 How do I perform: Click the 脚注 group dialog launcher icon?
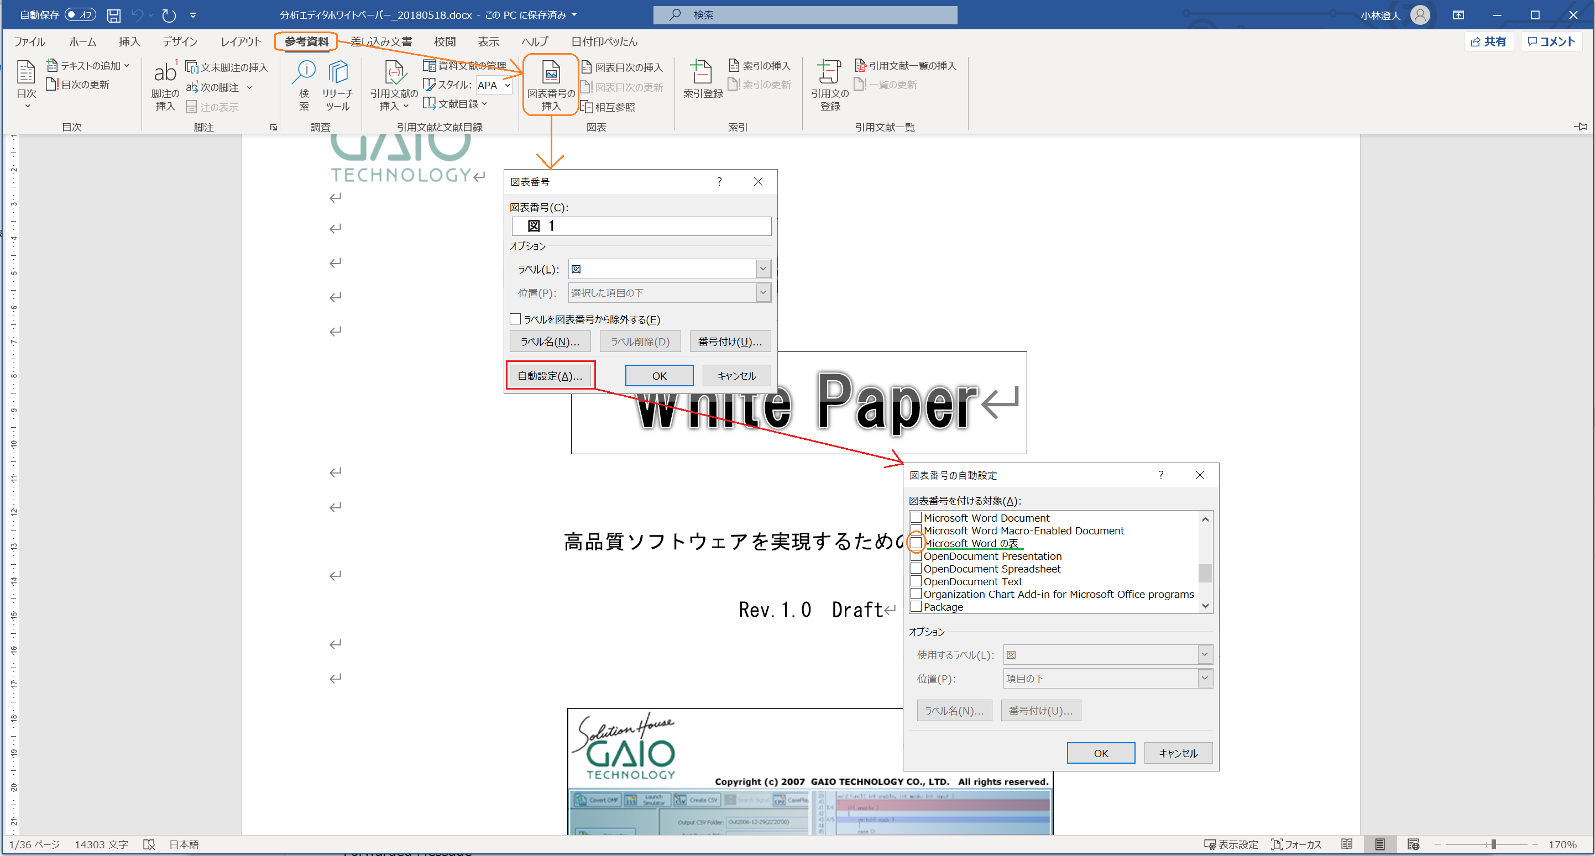coord(274,127)
